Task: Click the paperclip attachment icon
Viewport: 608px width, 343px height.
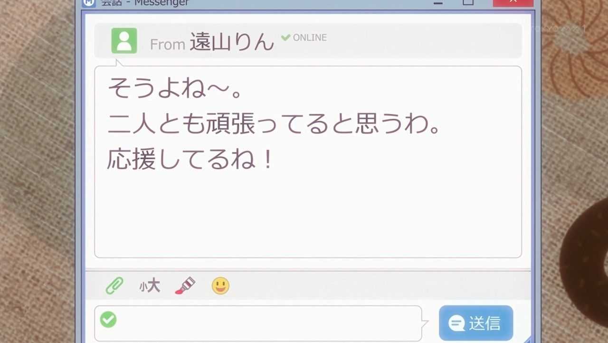Action: (x=114, y=286)
